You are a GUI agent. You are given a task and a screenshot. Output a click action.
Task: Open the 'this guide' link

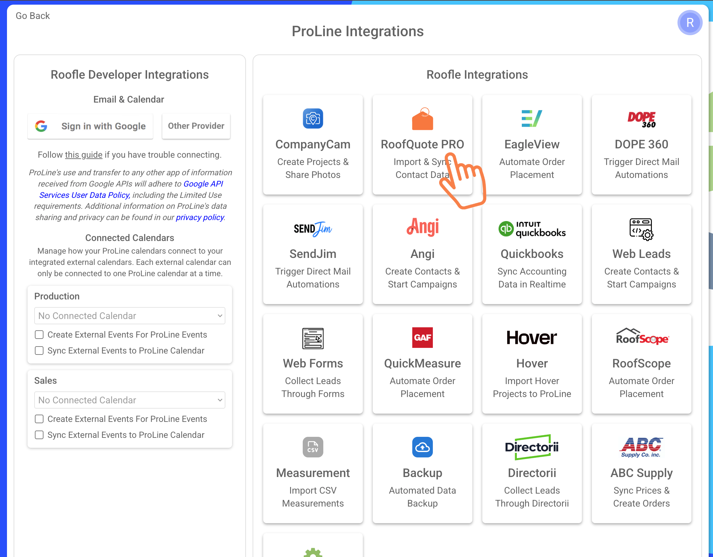pyautogui.click(x=84, y=155)
